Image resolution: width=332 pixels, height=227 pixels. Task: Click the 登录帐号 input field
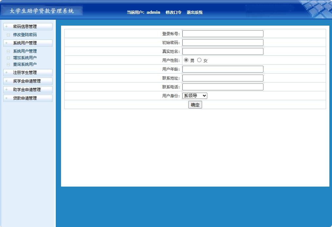point(222,33)
